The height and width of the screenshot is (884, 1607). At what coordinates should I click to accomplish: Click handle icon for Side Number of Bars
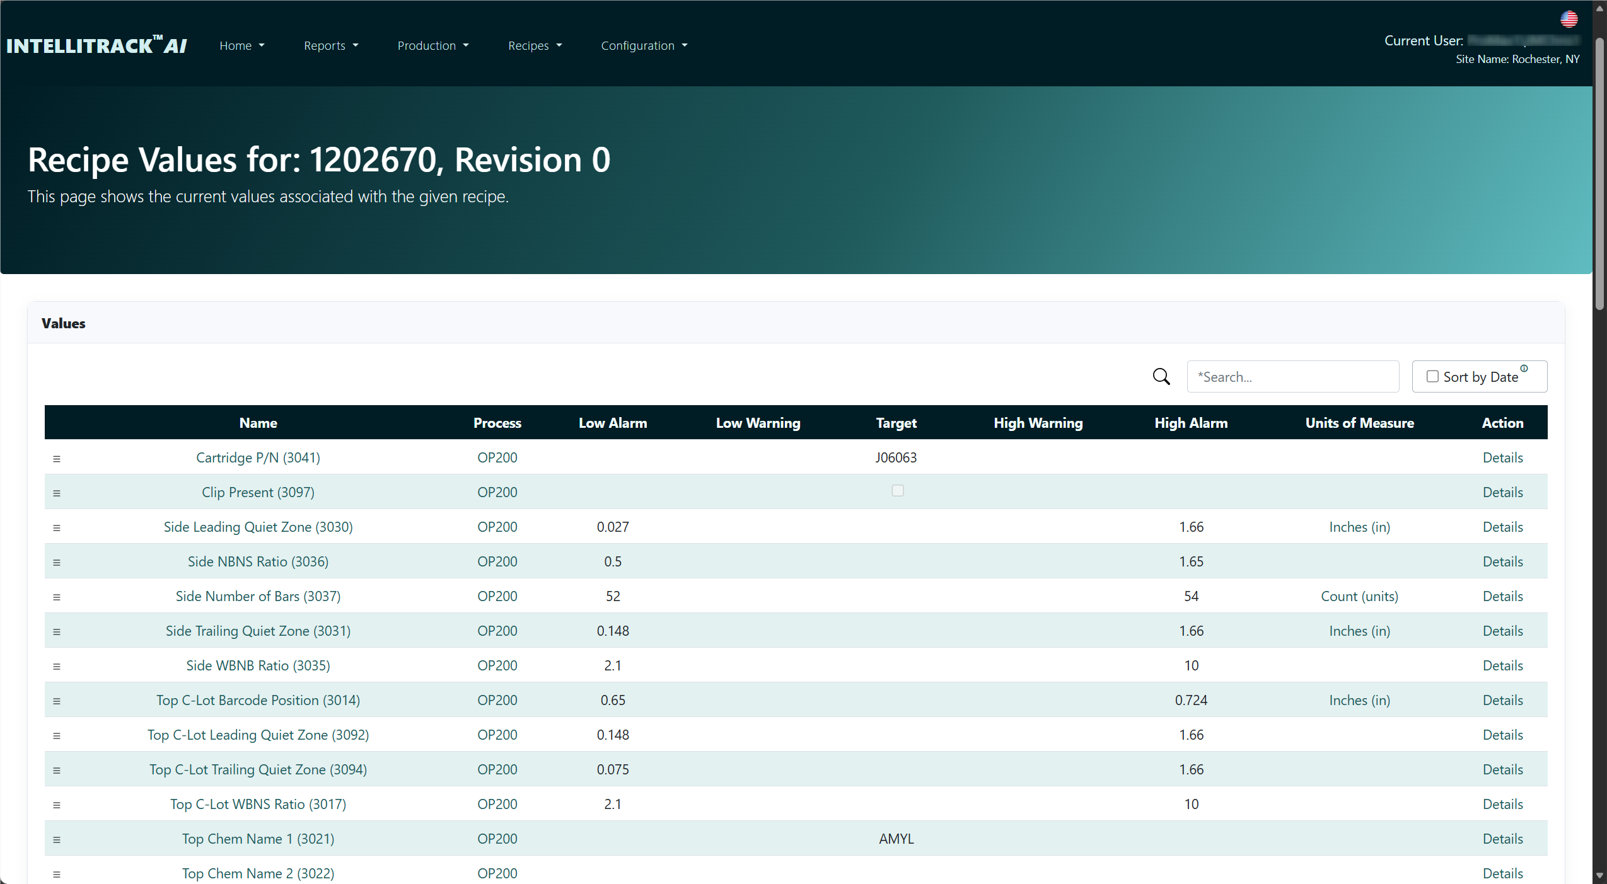click(x=57, y=597)
